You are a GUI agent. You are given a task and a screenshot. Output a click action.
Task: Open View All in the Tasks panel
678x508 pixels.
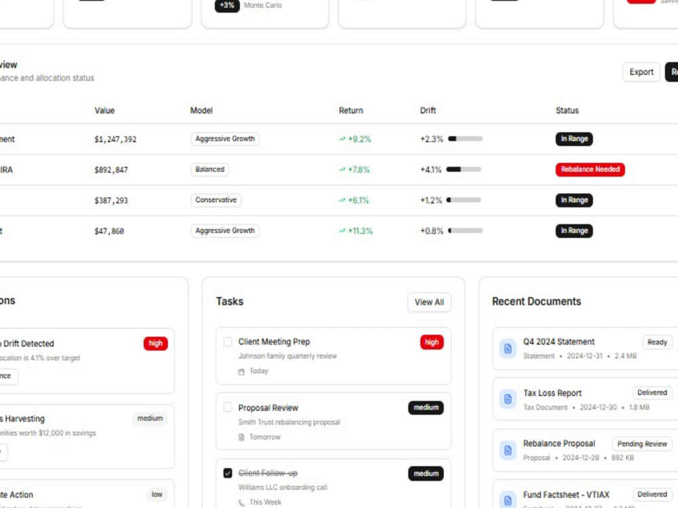[x=429, y=302]
